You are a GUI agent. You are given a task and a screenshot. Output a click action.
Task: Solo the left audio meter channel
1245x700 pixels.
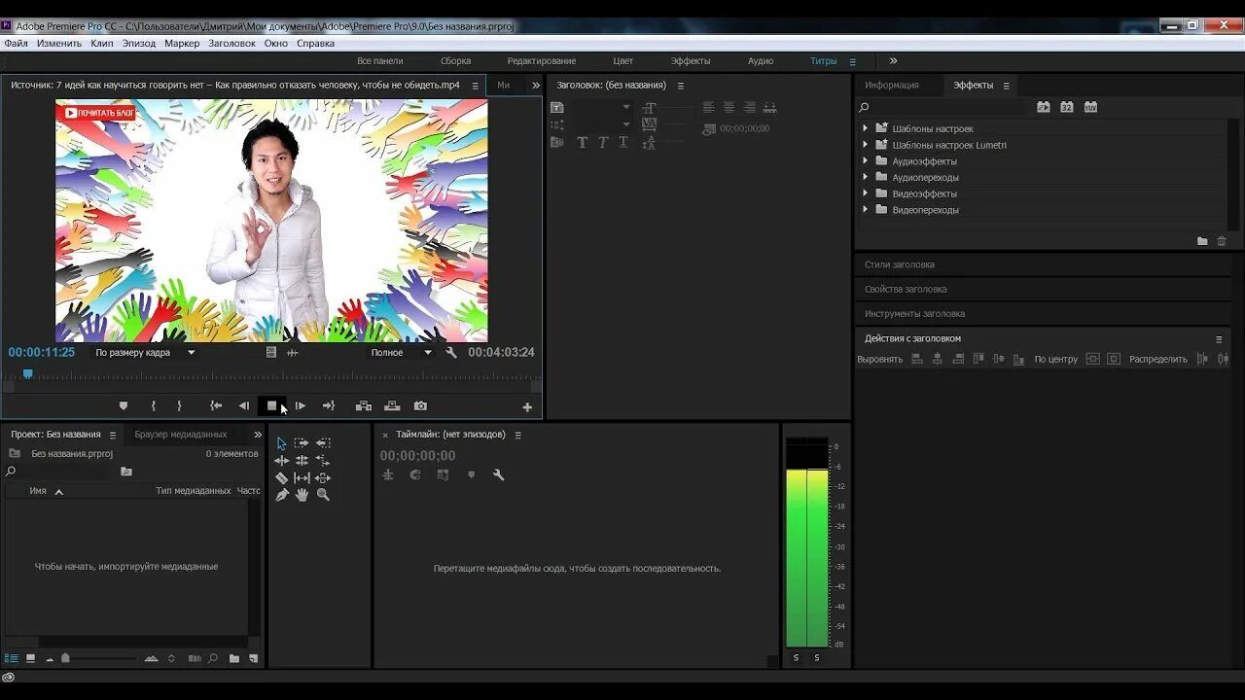(796, 658)
